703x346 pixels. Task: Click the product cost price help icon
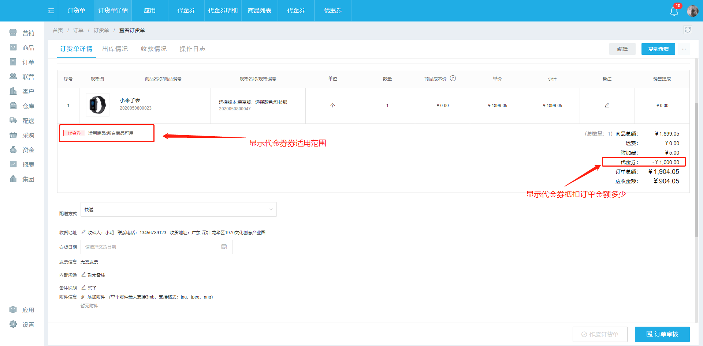tap(453, 78)
